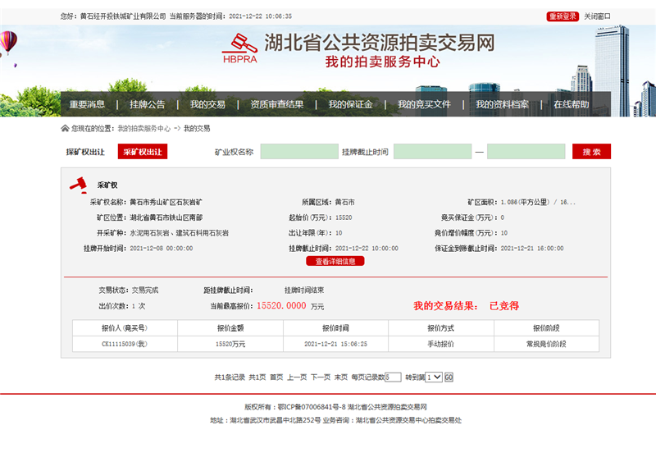Click the 矿业权名称 search field
The height and width of the screenshot is (462, 656).
pos(298,152)
